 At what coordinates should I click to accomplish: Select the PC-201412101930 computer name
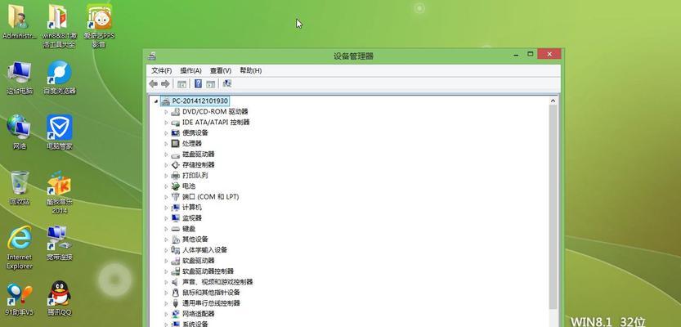pyautogui.click(x=199, y=101)
